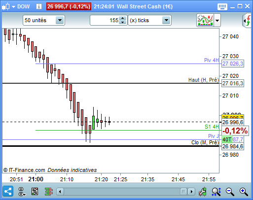
Task: Open the order book bars icon
Action: point(49,192)
